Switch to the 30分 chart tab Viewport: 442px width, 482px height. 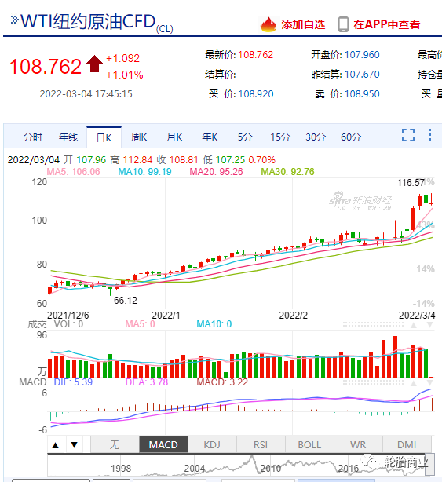(316, 137)
